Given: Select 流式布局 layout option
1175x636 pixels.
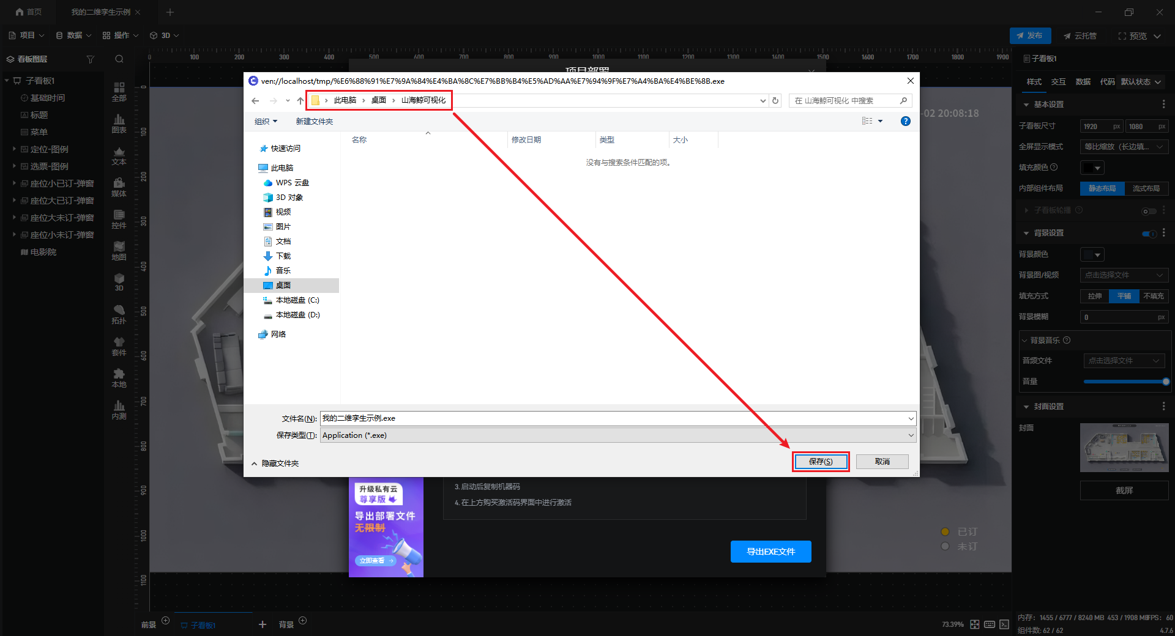Looking at the screenshot, I should tap(1146, 188).
